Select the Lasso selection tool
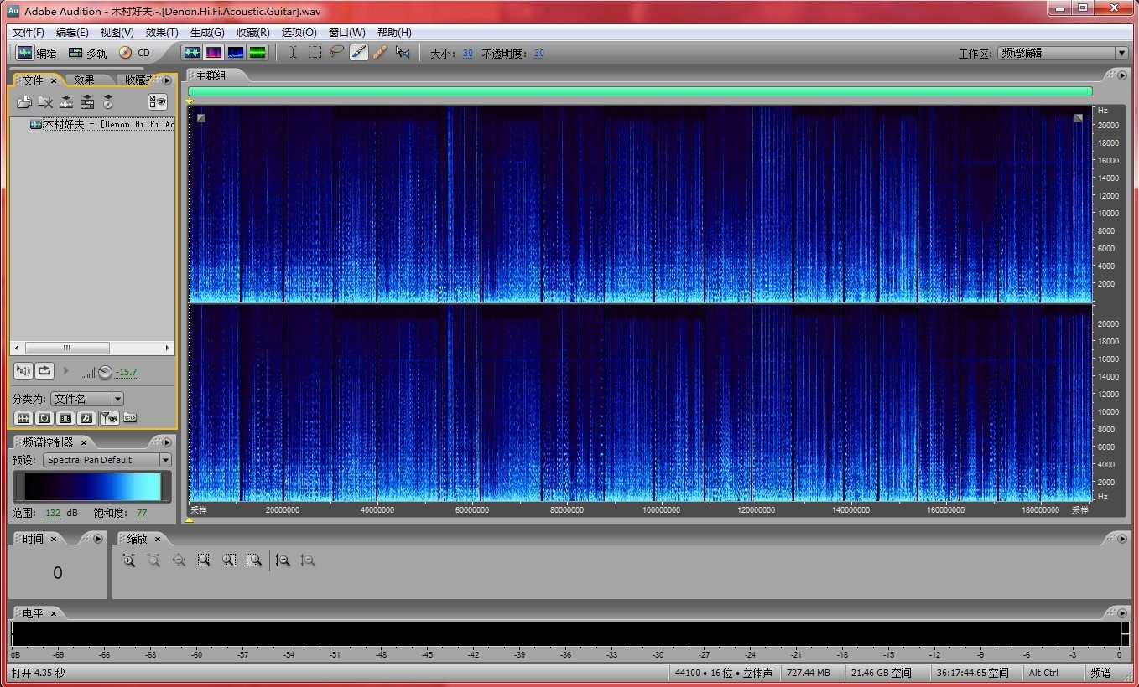This screenshot has height=687, width=1139. (336, 53)
